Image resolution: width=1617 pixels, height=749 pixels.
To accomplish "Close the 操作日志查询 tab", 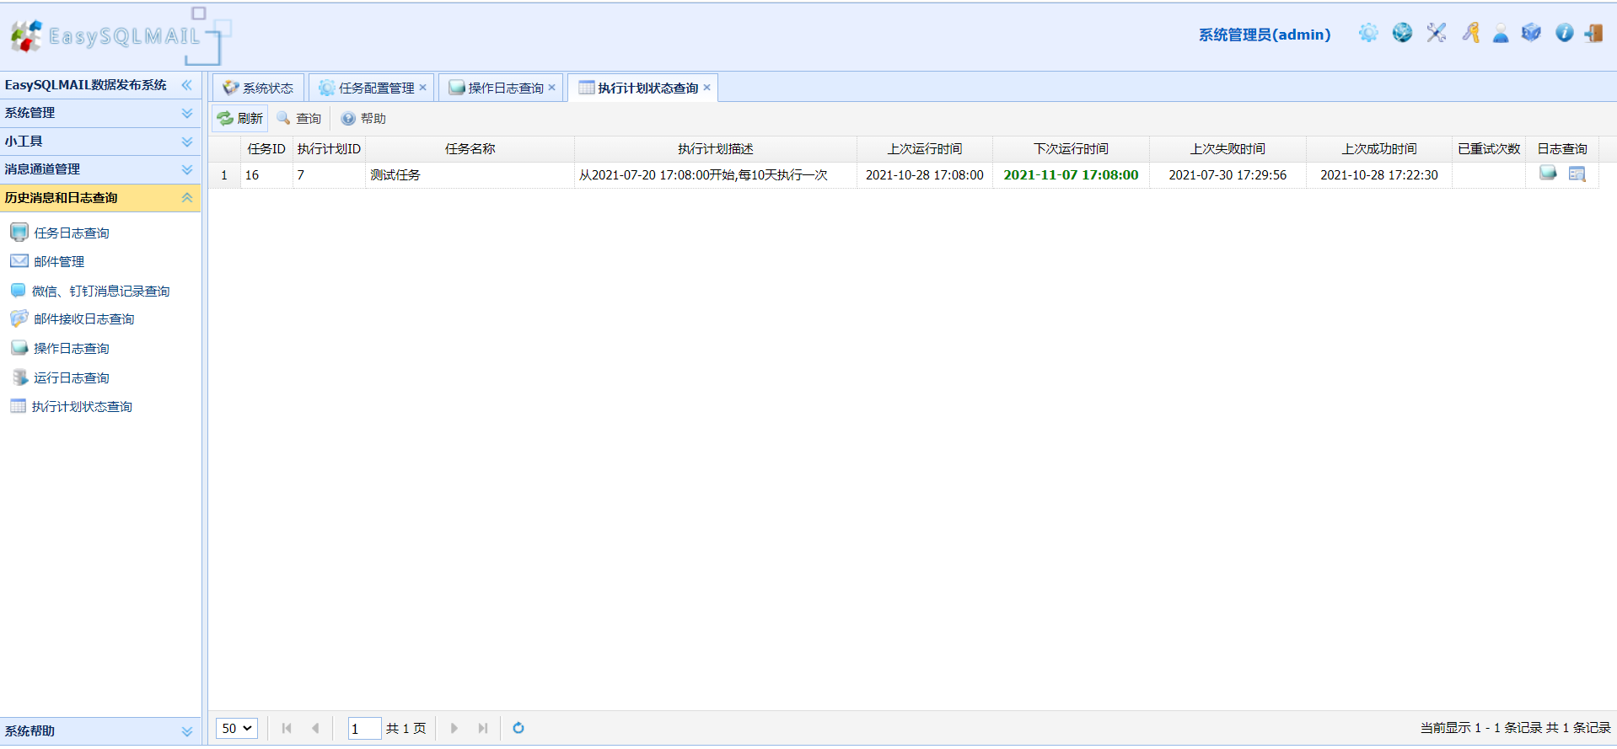I will point(552,88).
